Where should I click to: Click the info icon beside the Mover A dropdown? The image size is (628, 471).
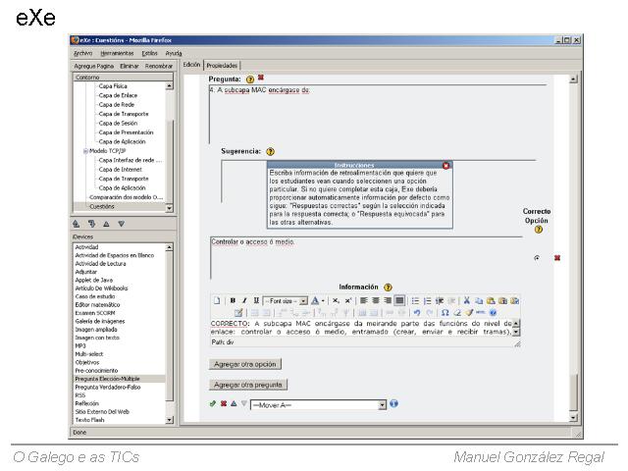[394, 403]
